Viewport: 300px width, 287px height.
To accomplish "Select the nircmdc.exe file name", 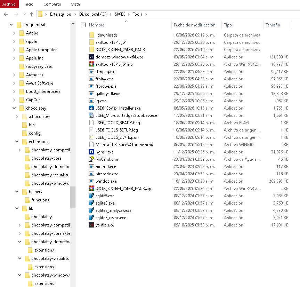I will pyautogui.click(x=107, y=174).
